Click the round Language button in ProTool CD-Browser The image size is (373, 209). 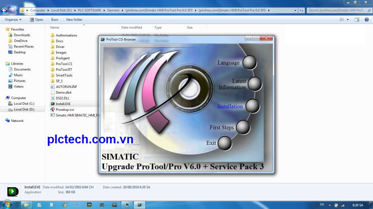click(250, 62)
